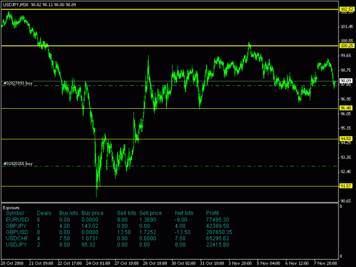Click the Symbol column header
Viewport: 356px width, 267px height.
click(x=15, y=213)
